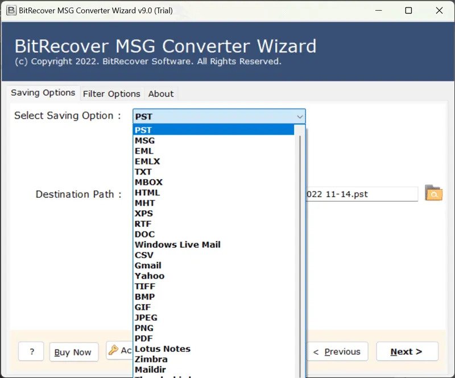Select XPS in the saving list
The width and height of the screenshot is (455, 378).
point(214,214)
